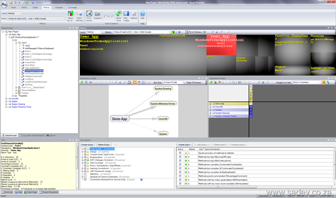Click Fit in Window in Metrics panel toolbar
Image resolution: width=336 pixels, height=198 pixels.
pos(194,32)
